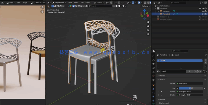Adjust the Fac slider
This screenshot has width=208, height=105.
pyautogui.click(x=191, y=88)
